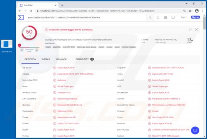Click the Sign up button
This screenshot has width=207, height=139.
pyautogui.click(x=196, y=17)
